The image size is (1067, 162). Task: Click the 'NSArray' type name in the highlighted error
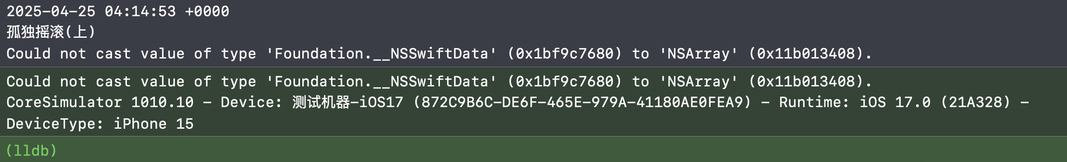click(x=699, y=81)
